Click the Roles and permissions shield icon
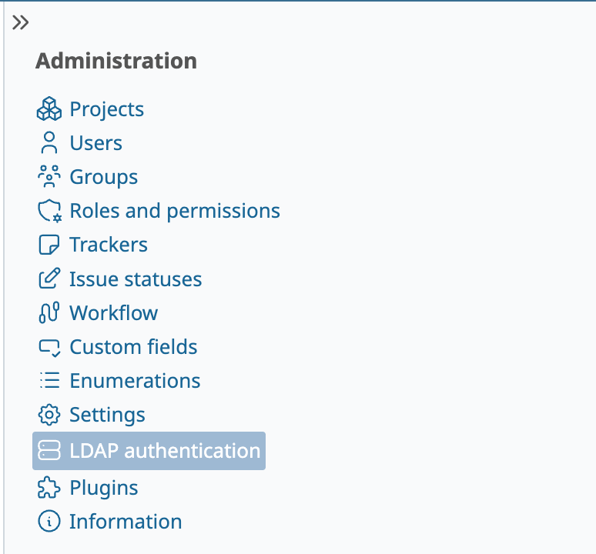 pos(49,211)
